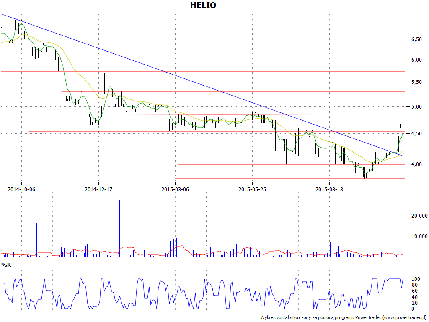Click the 4,00 price axis label
This screenshot has height=322, width=429.
click(x=416, y=164)
